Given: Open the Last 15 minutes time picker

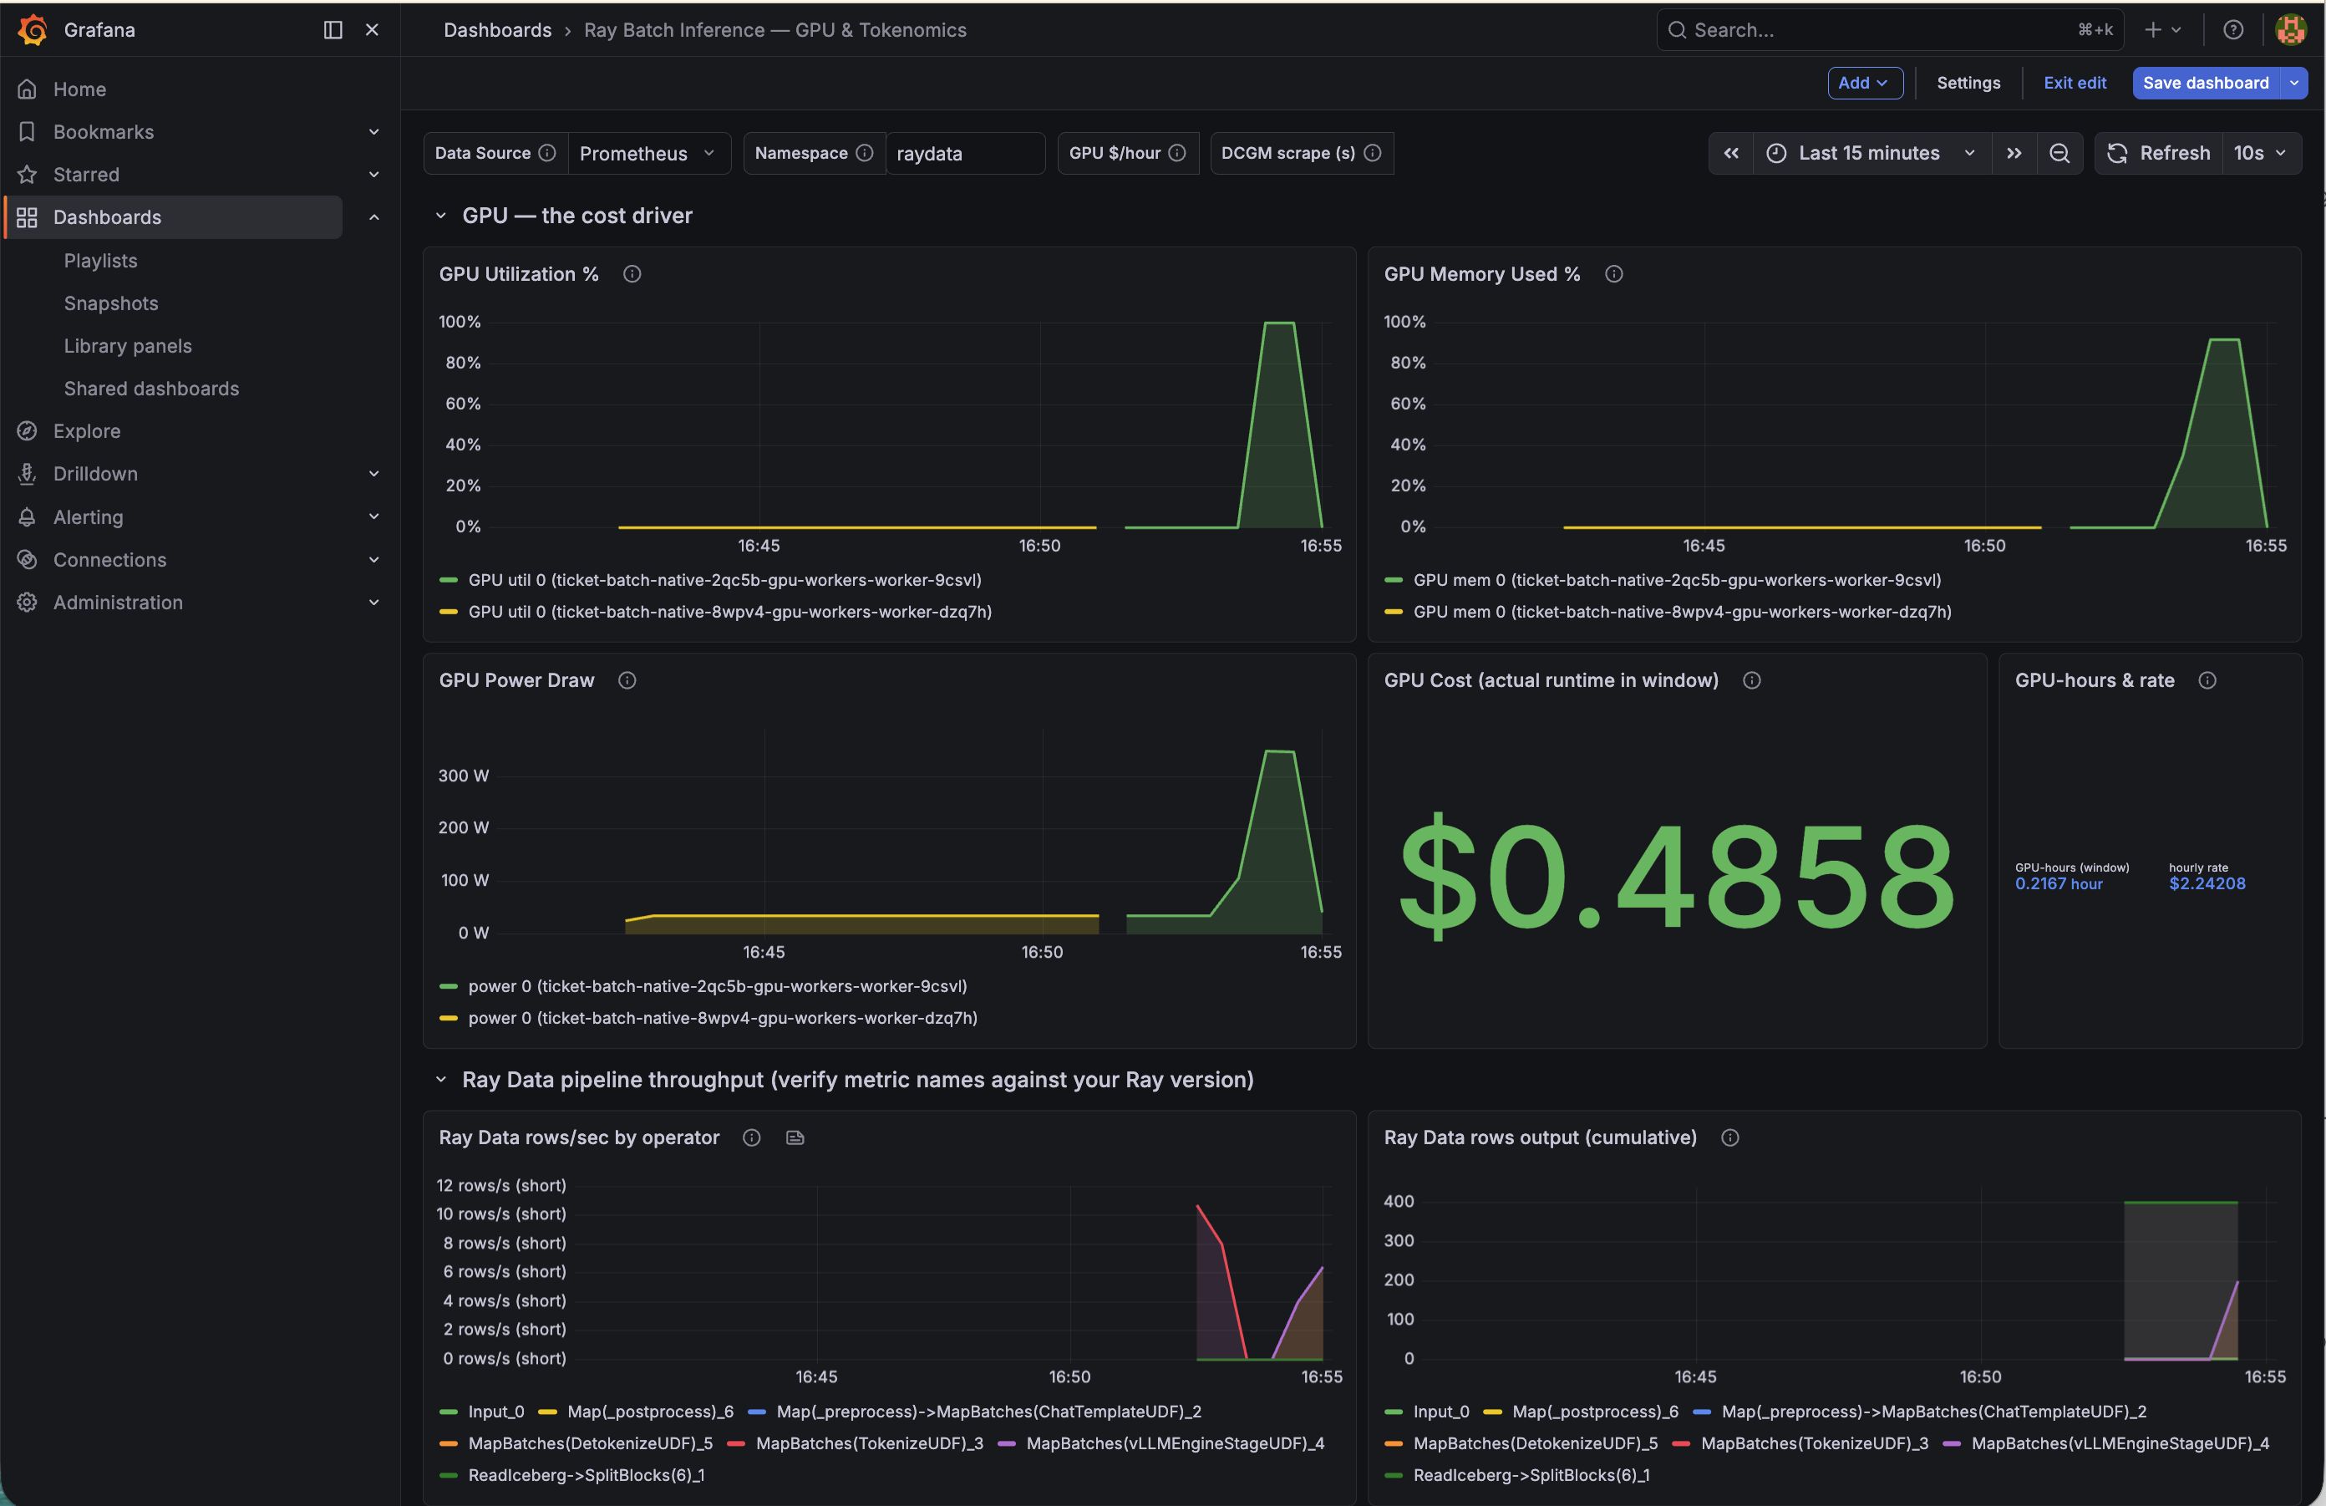Looking at the screenshot, I should (1871, 154).
